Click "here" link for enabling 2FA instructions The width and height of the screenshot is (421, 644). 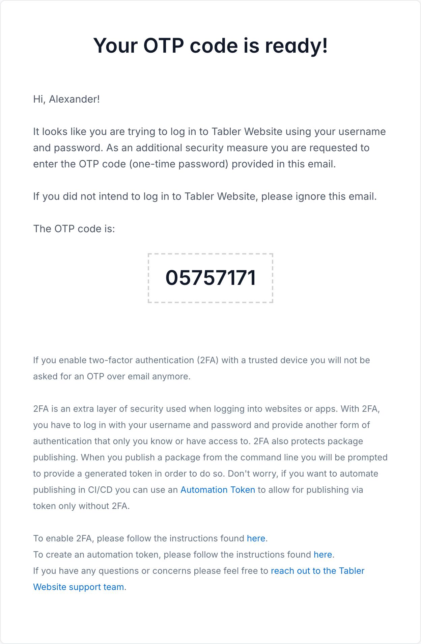click(256, 538)
